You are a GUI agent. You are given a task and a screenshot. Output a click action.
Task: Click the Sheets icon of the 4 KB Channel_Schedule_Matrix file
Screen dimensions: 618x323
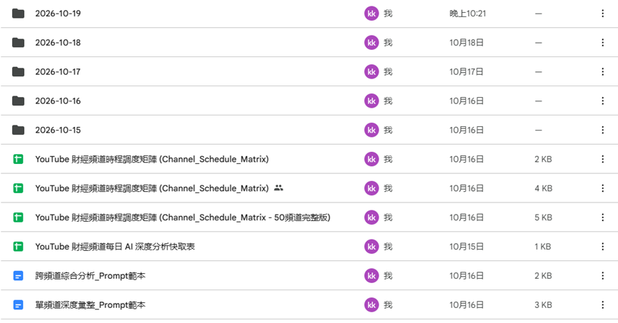point(18,188)
